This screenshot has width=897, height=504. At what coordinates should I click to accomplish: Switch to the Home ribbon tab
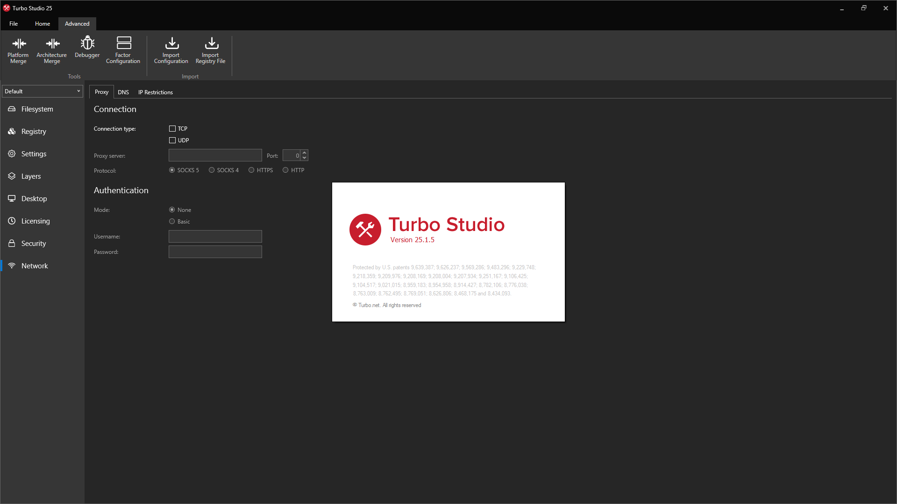tap(43, 24)
